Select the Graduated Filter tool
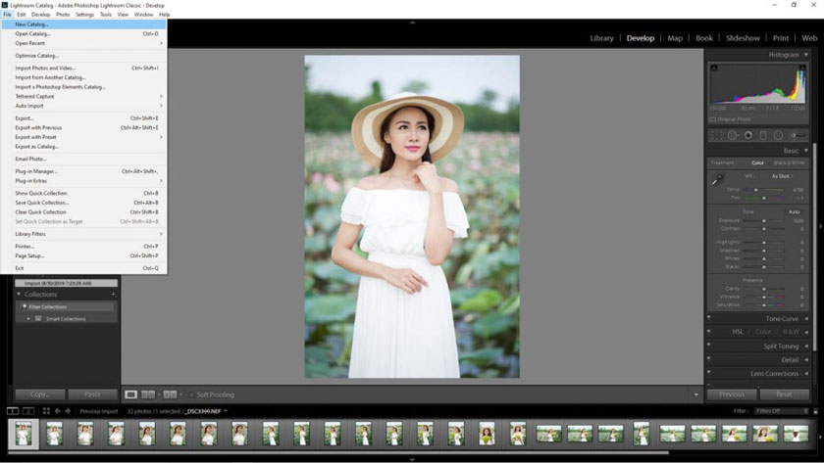 [x=763, y=135]
